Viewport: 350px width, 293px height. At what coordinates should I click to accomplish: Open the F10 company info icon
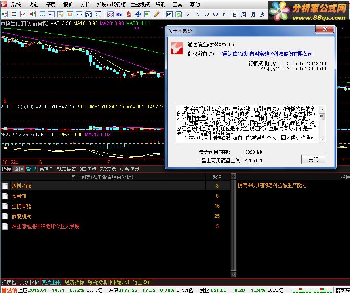(x=51, y=14)
